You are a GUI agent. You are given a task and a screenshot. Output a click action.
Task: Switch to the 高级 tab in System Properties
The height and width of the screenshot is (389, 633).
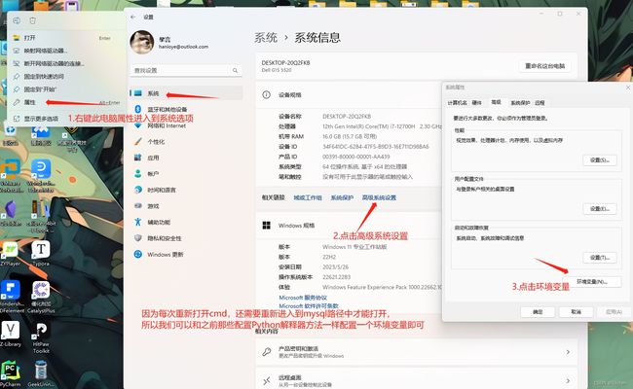tap(496, 102)
